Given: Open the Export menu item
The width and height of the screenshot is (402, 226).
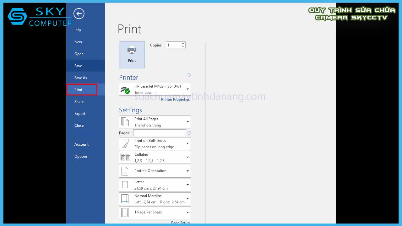Looking at the screenshot, I should click(x=80, y=114).
